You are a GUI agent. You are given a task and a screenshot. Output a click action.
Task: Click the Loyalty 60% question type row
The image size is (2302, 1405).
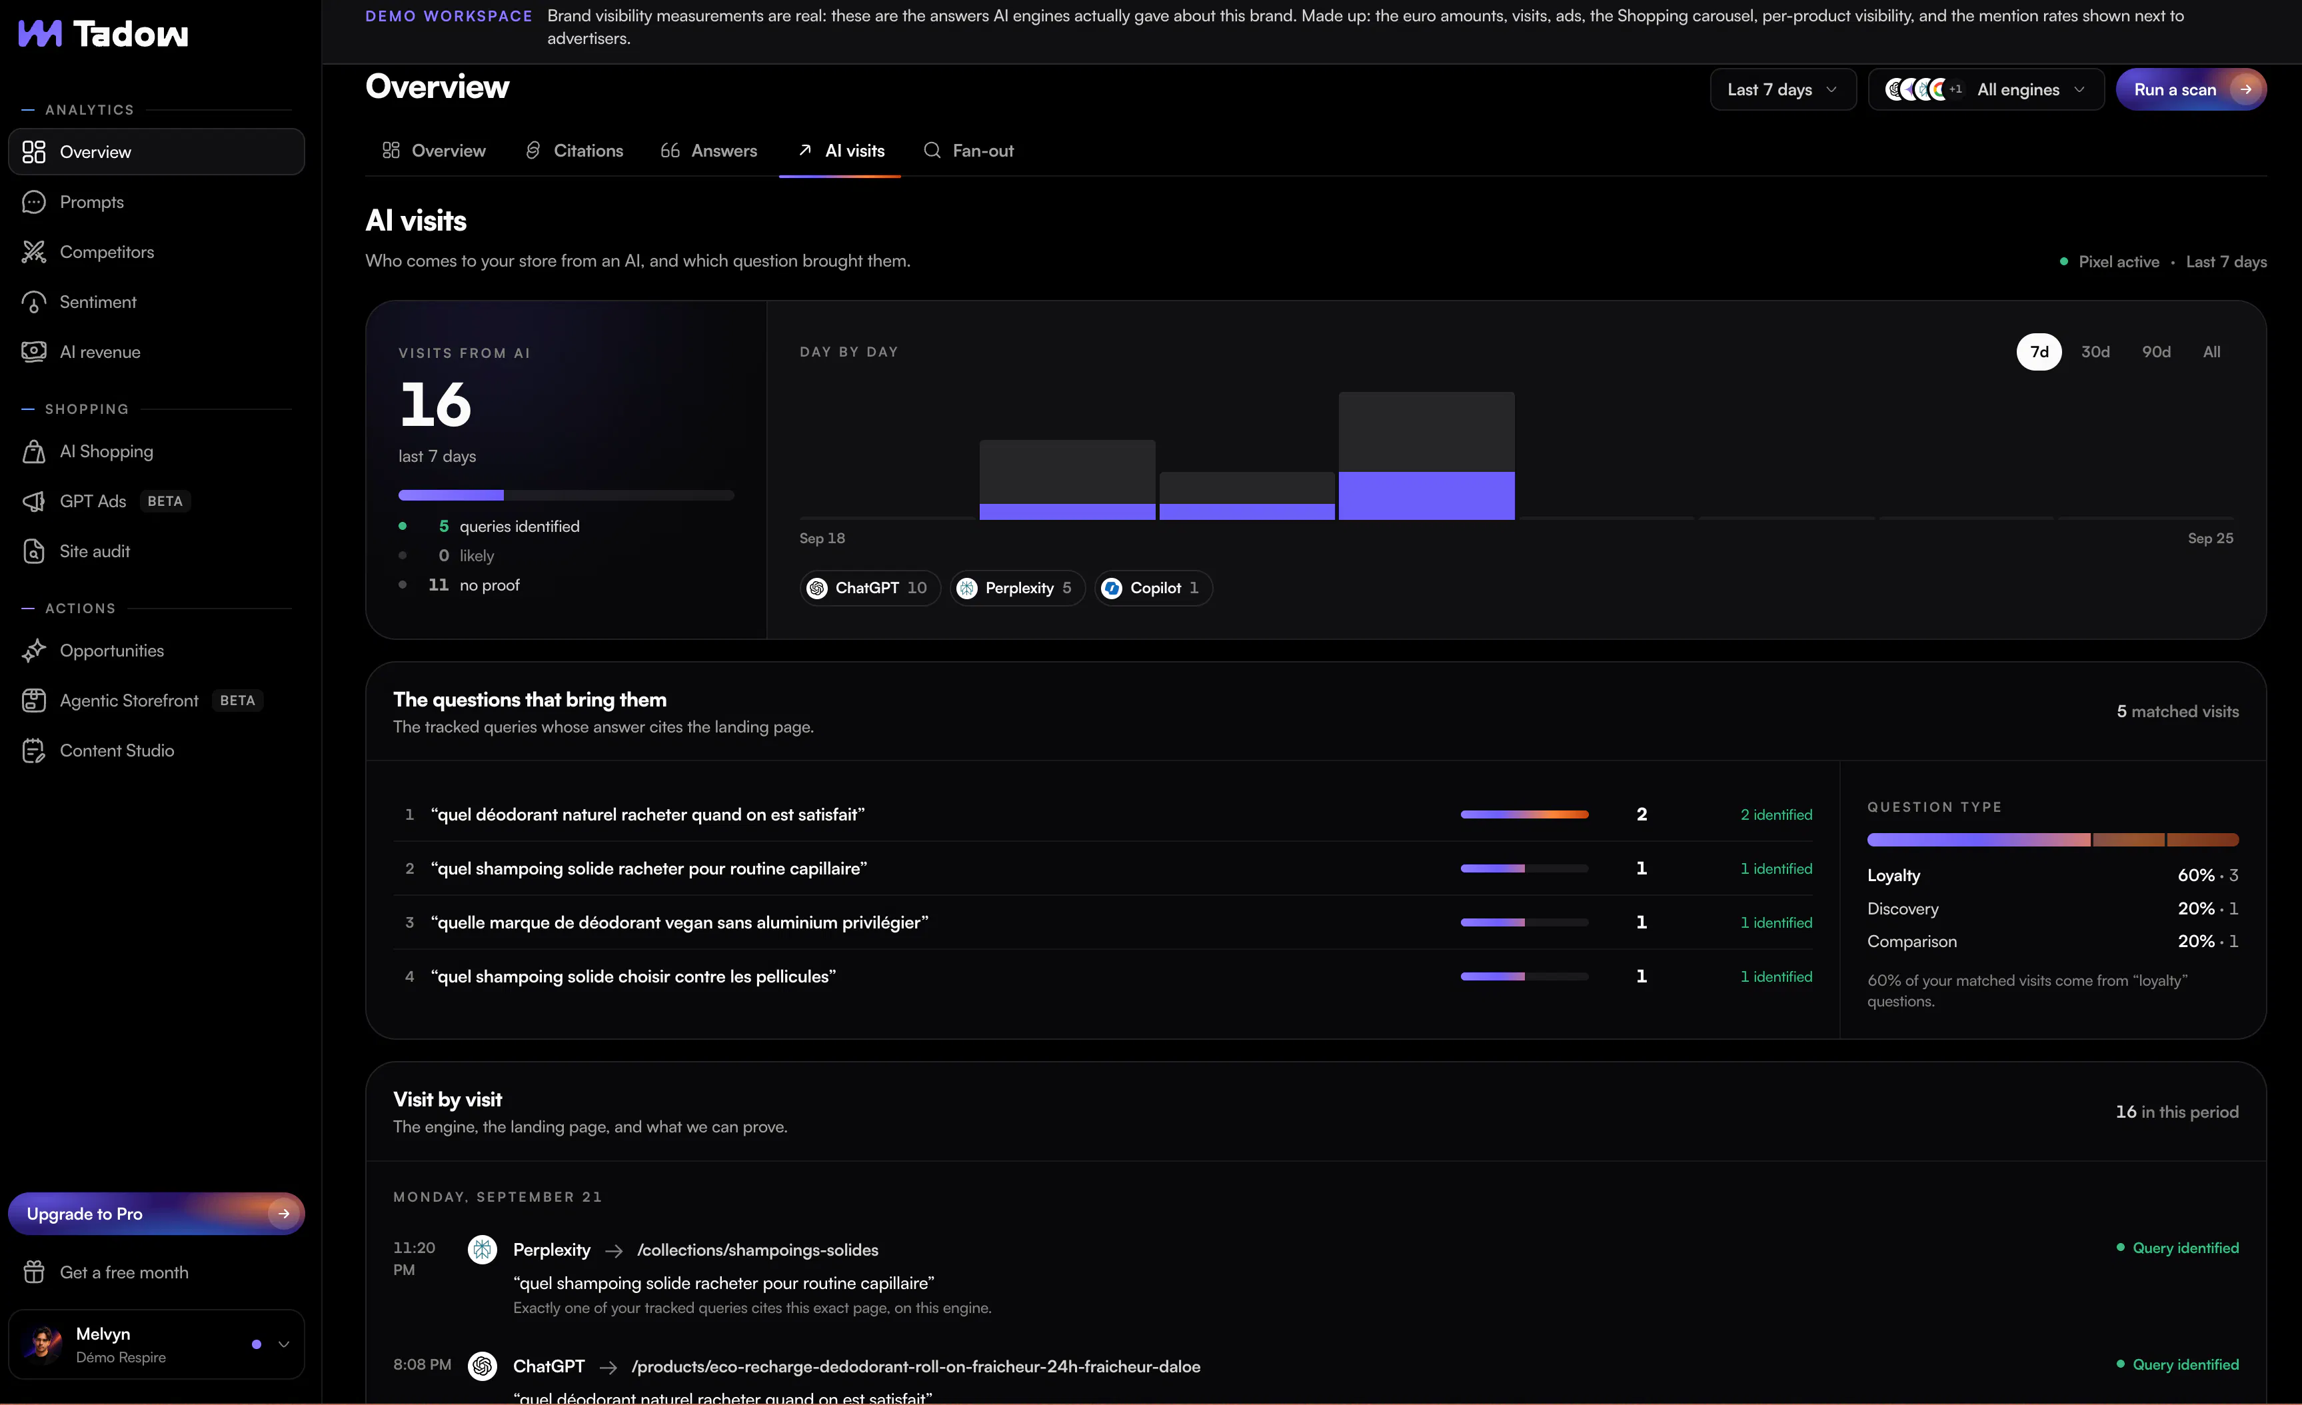[2053, 875]
